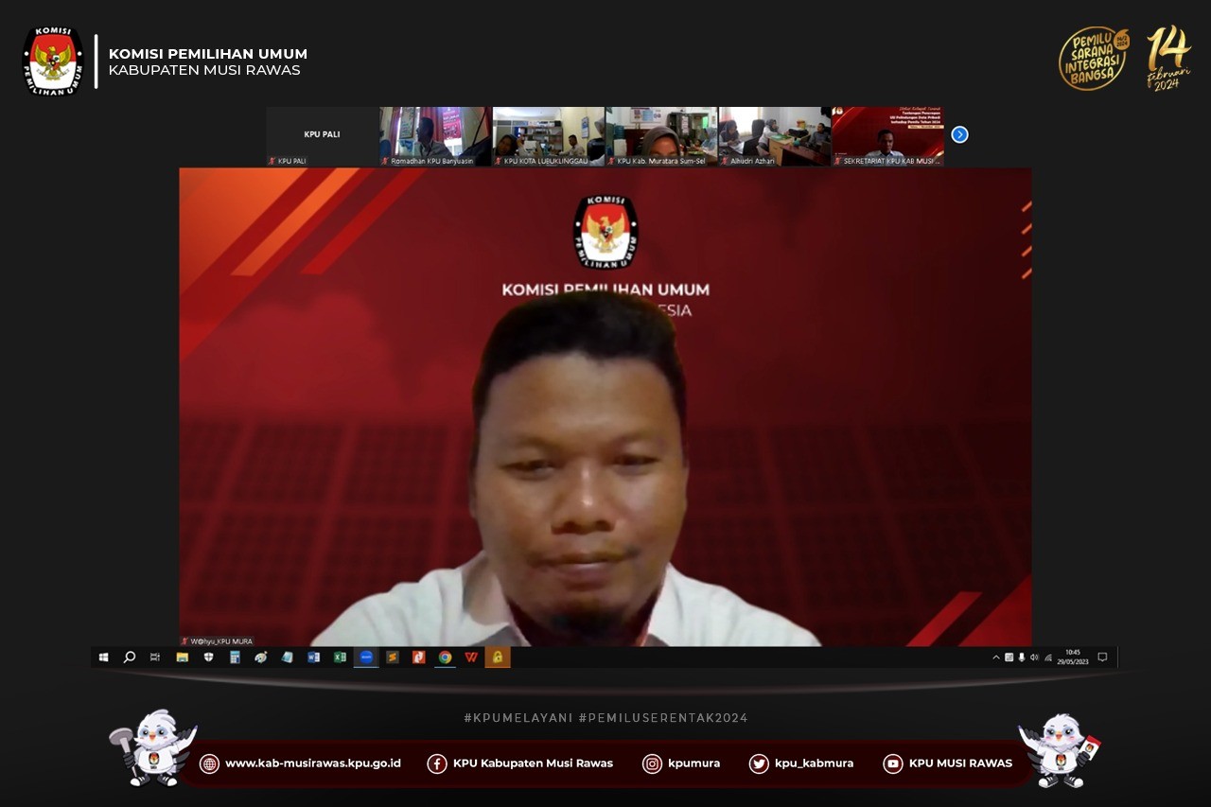
Task: Select the Romadhan KPU Banyuasin video thumbnail
Action: [434, 136]
